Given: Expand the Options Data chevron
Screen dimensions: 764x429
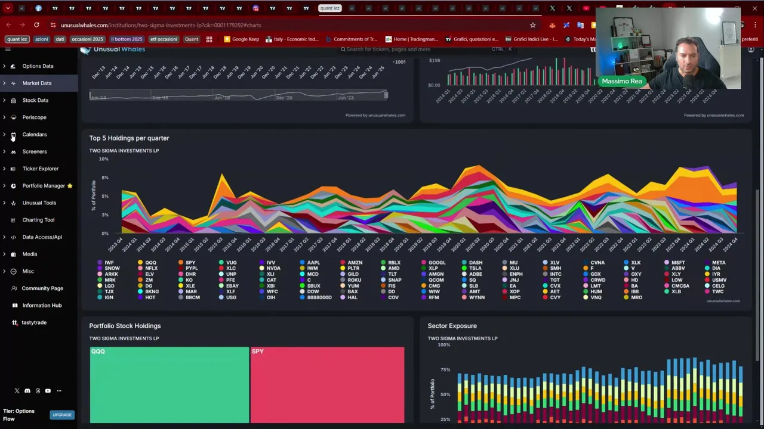Looking at the screenshot, I should tap(5, 66).
